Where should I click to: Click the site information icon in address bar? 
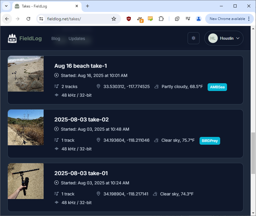tap(41, 19)
